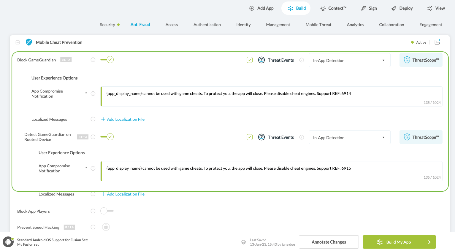
Task: Click the lock icon for Prevent Speed Hacking
Action: [106, 227]
